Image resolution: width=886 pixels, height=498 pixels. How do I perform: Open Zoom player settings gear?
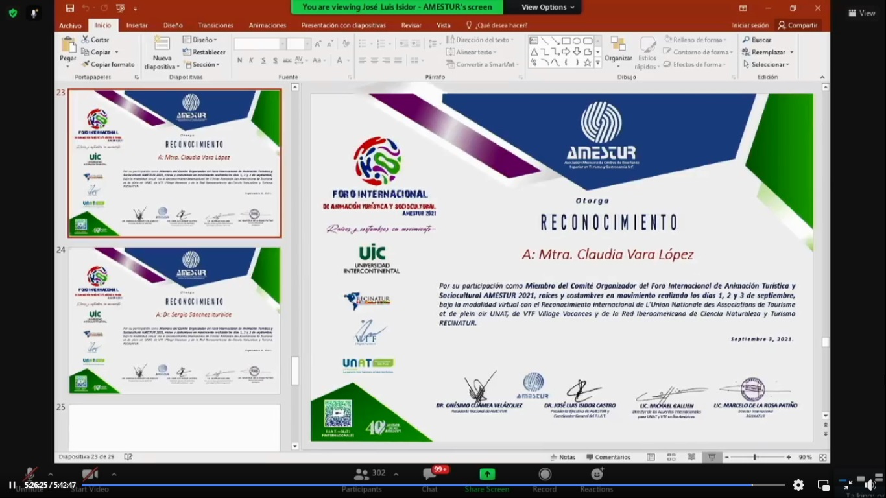[798, 485]
